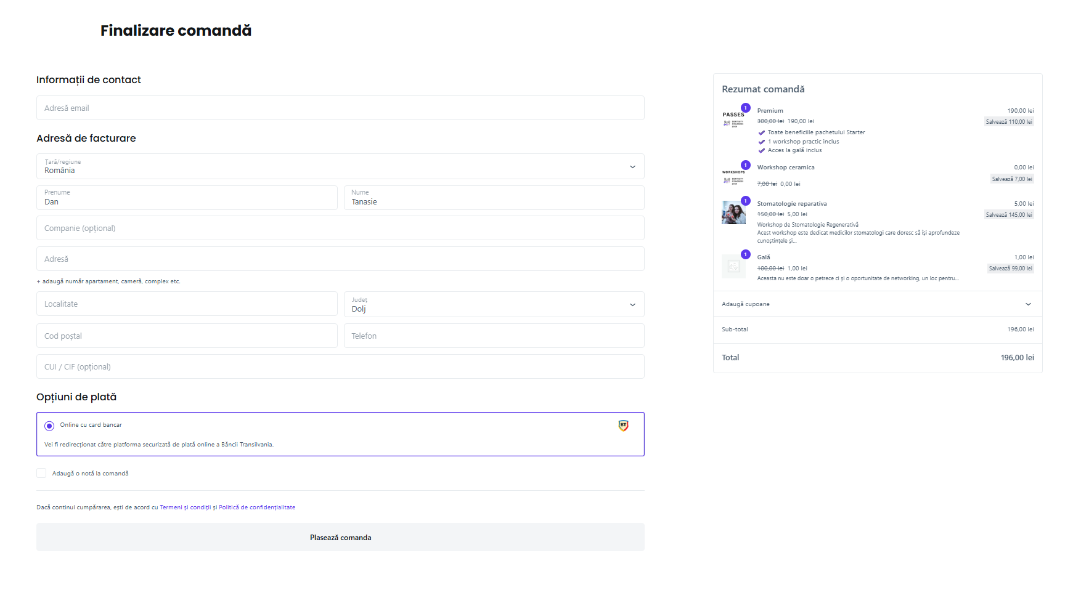Click the Stomatologie reparativa product name
This screenshot has height=606, width=1081.
pos(792,204)
